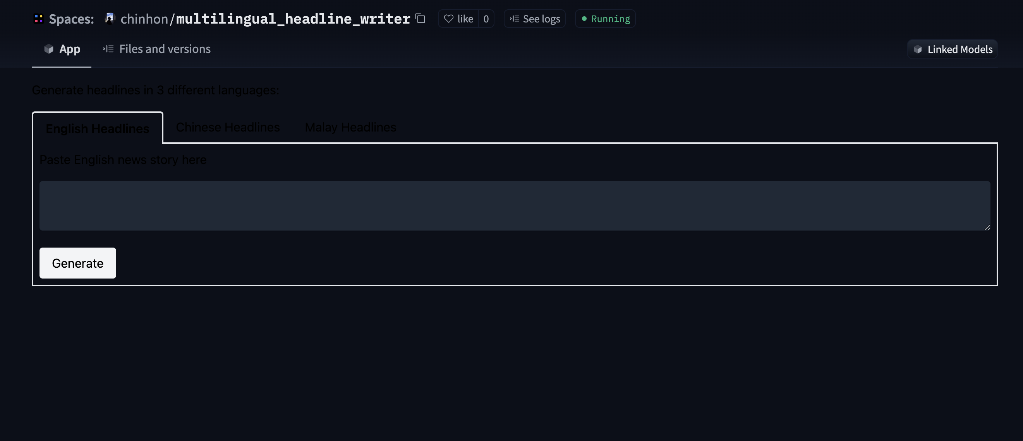The width and height of the screenshot is (1023, 441).
Task: Click the cube icon beside App
Action: point(48,49)
